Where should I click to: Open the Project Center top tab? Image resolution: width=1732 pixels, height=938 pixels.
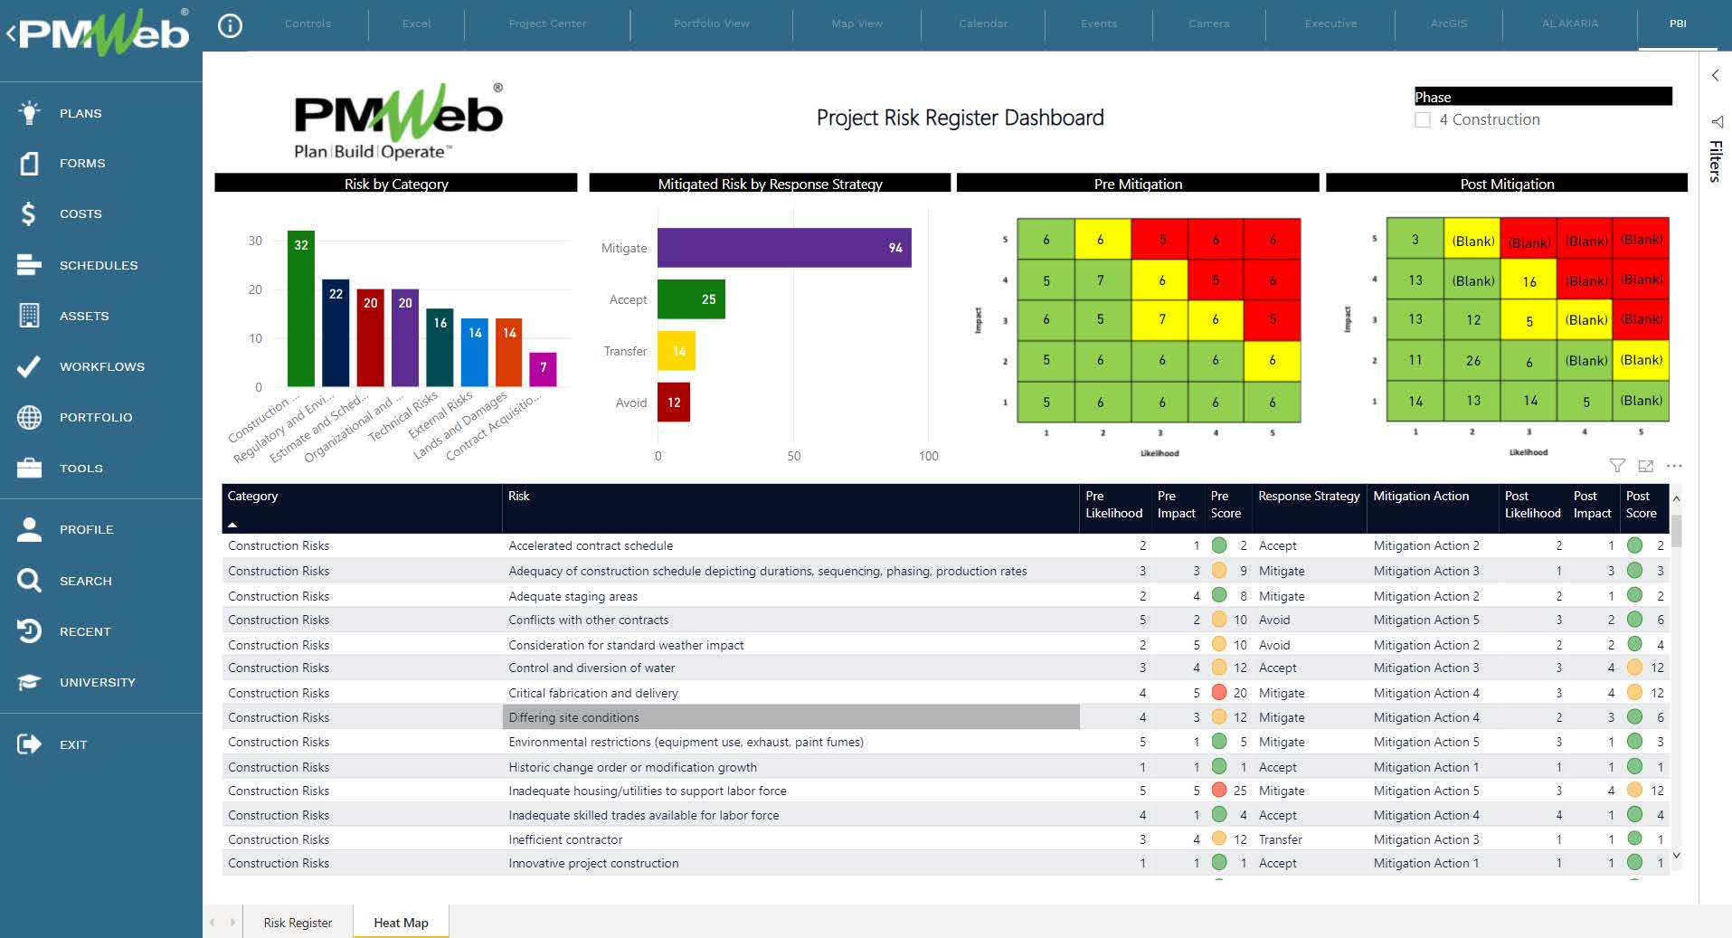click(x=547, y=24)
